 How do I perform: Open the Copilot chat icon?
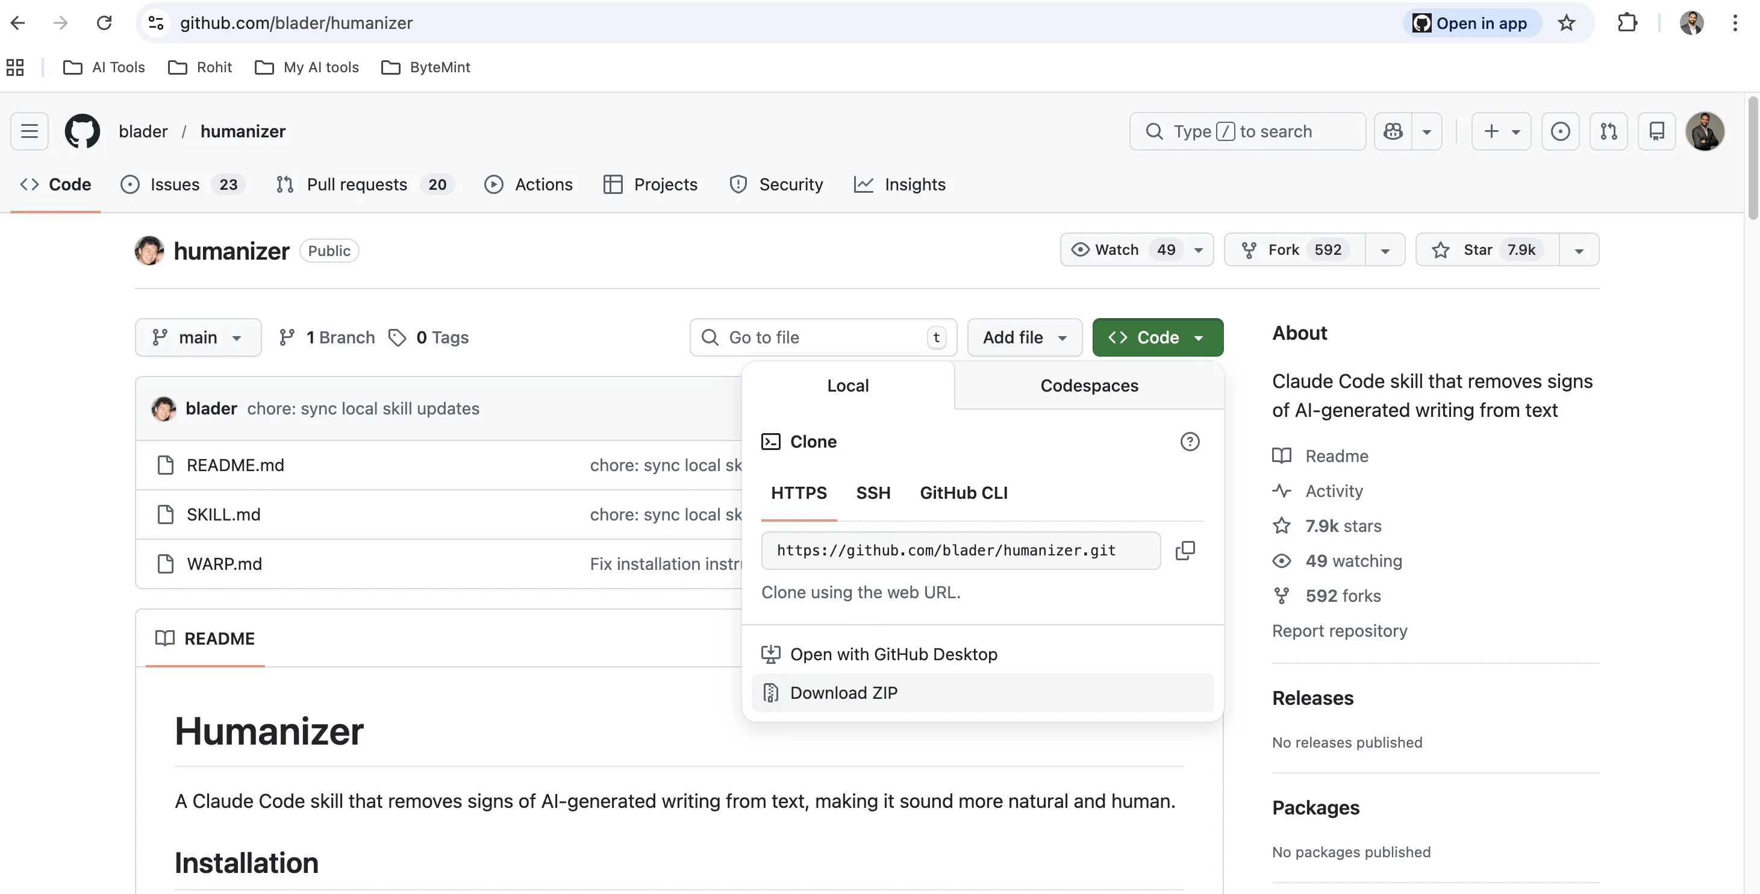click(x=1393, y=131)
